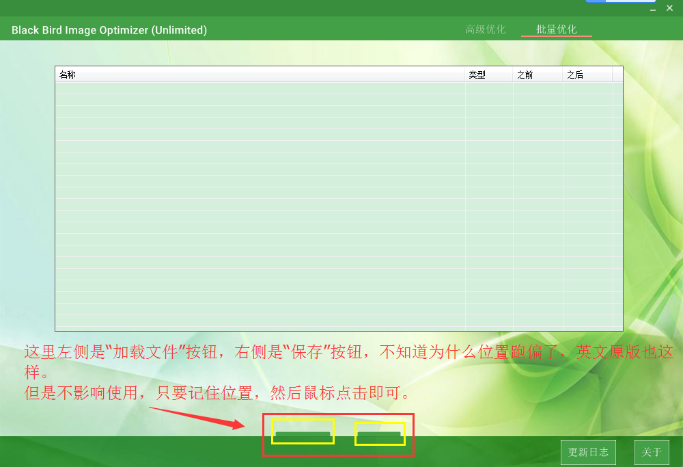
Task: Click the 之前 column header
Action: pyautogui.click(x=538, y=75)
